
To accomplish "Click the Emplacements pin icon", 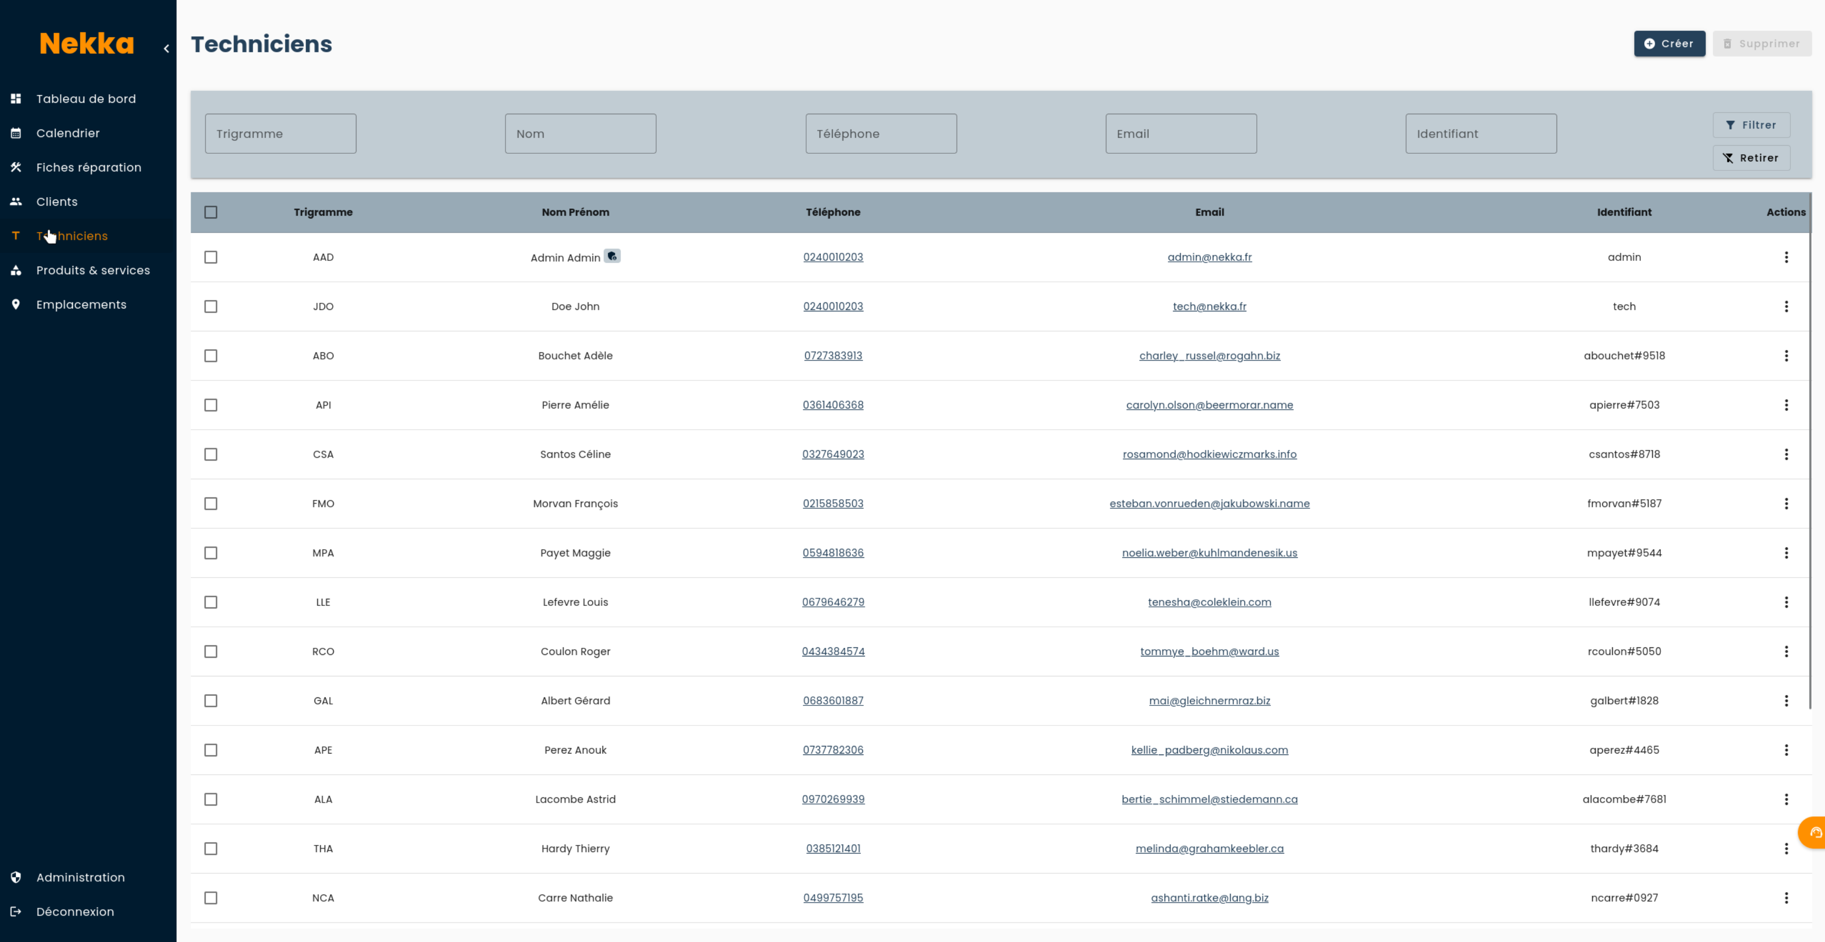I will pos(16,304).
